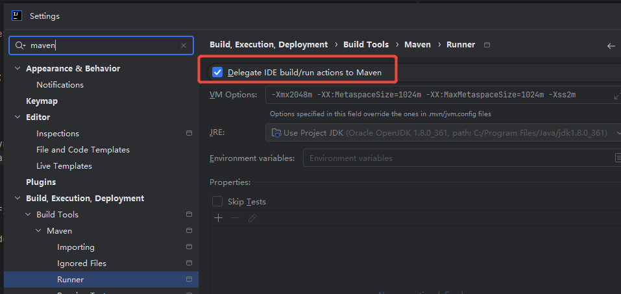Click project-level icon beside Runner breadcrumb
This screenshot has height=294, width=621.
tap(487, 45)
